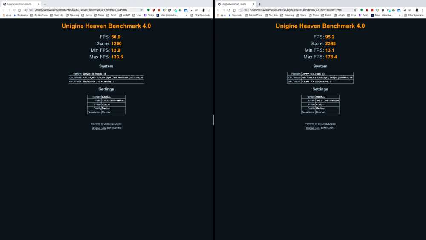The image size is (426, 240).
Task: Open Apps shortcut in the 0747.html window
Action: tap(6, 15)
